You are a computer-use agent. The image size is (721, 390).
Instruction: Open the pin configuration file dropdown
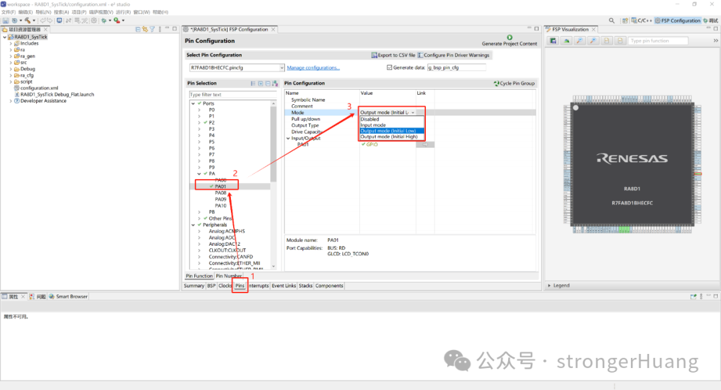tap(282, 67)
